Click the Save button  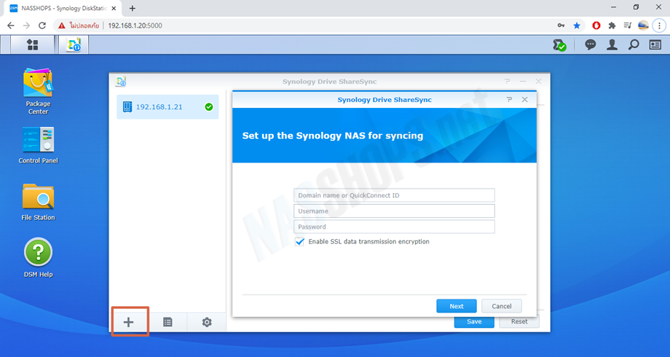[474, 322]
